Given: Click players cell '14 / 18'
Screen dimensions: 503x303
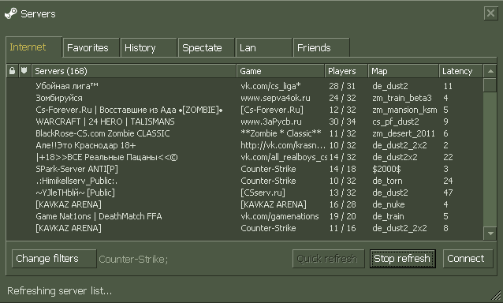Looking at the screenshot, I should coord(342,169).
